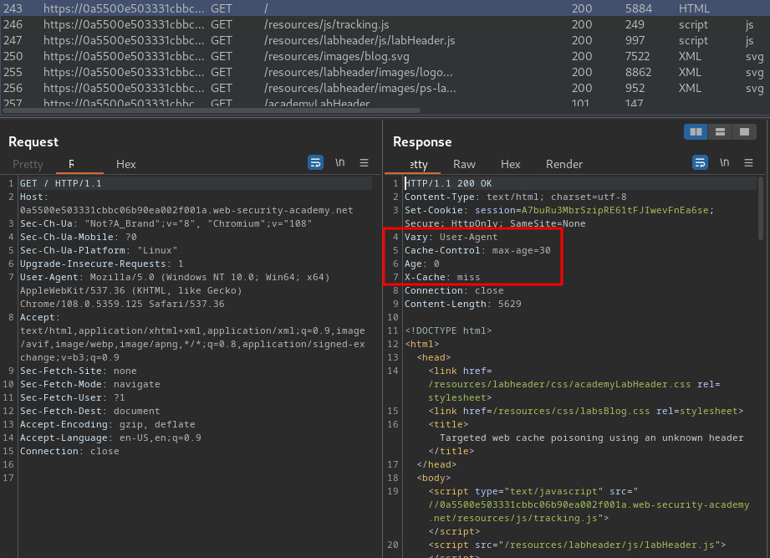Image resolution: width=770 pixels, height=558 pixels.
Task: Open the Request panel hamburger menu
Action: pos(364,162)
